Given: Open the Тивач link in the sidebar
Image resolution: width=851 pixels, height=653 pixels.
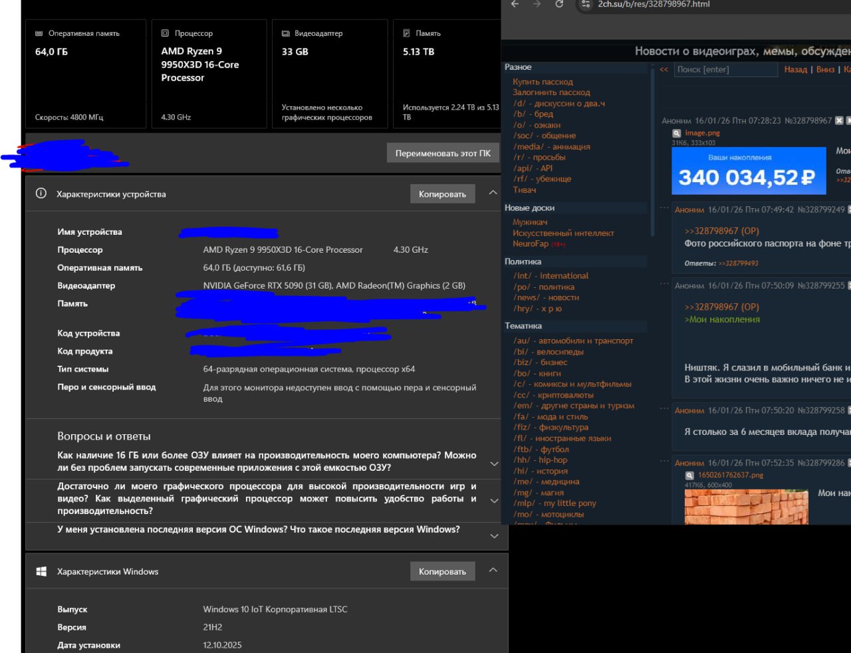Looking at the screenshot, I should (x=524, y=190).
